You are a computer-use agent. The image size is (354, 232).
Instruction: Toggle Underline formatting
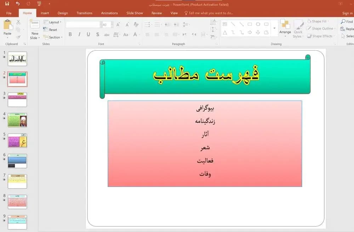pyautogui.click(x=88, y=34)
